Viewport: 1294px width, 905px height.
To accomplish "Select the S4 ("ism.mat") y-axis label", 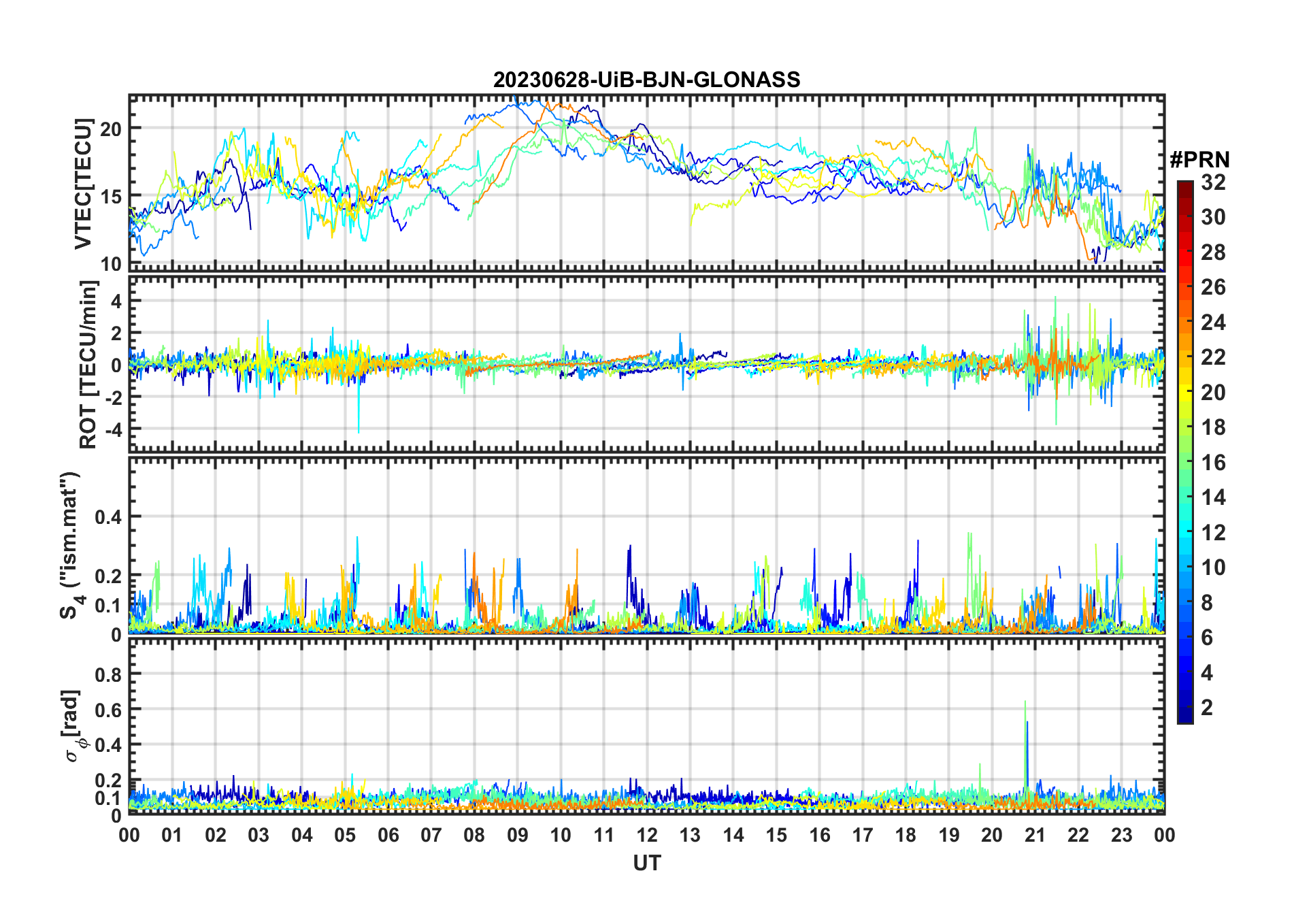I will pos(69,546).
